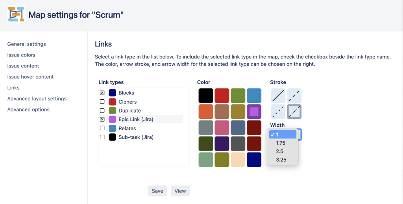403x204 pixels.
Task: Click the View button
Action: (180, 191)
